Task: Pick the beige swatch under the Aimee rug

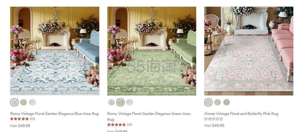Action: 226,102
